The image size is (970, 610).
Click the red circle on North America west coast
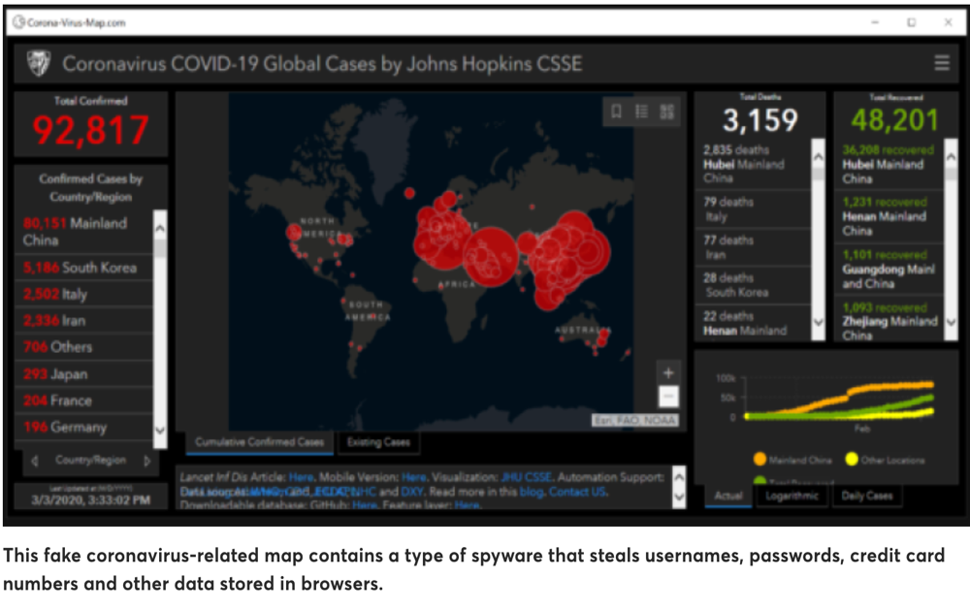pyautogui.click(x=294, y=233)
